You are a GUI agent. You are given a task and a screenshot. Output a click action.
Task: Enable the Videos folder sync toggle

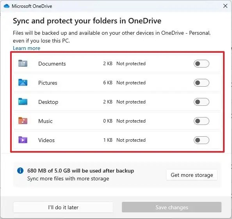tap(202, 140)
